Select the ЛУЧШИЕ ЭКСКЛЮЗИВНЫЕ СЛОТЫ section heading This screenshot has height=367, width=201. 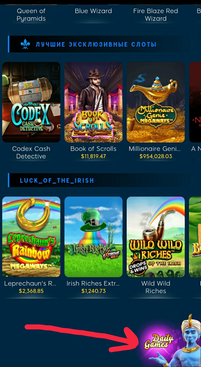pos(96,44)
